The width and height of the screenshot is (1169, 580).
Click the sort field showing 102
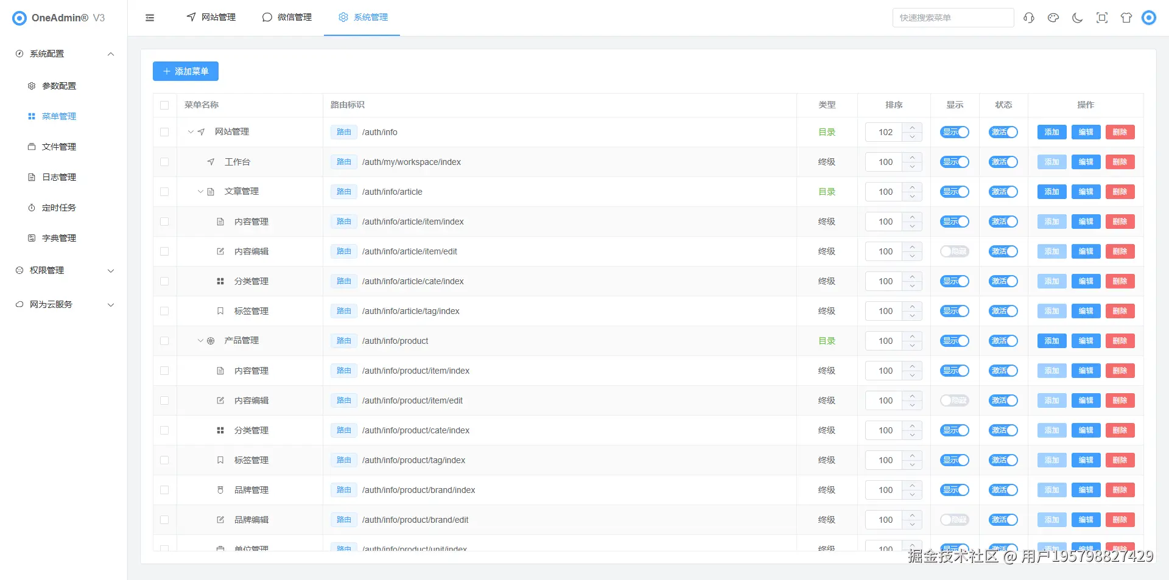click(885, 132)
